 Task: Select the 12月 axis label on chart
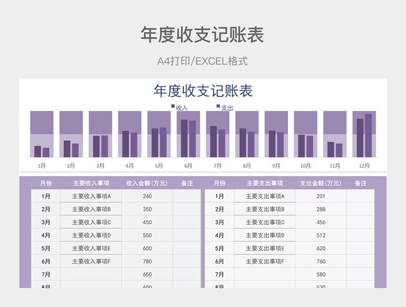[x=364, y=166]
